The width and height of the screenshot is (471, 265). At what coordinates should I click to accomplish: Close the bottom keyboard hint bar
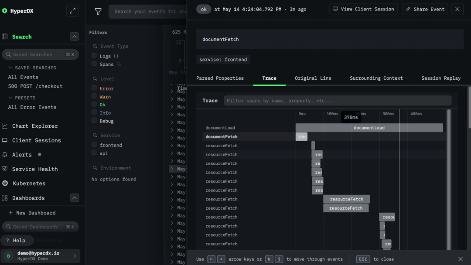(460, 259)
